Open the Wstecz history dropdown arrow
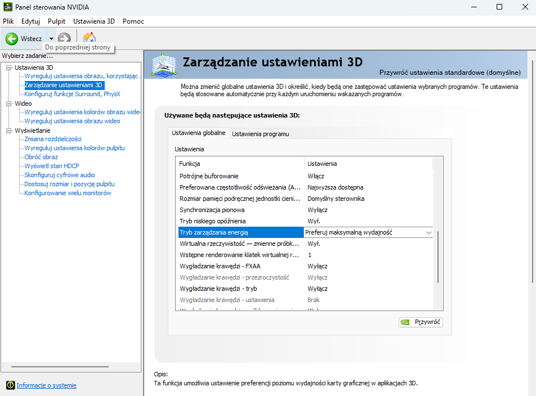 click(51, 39)
